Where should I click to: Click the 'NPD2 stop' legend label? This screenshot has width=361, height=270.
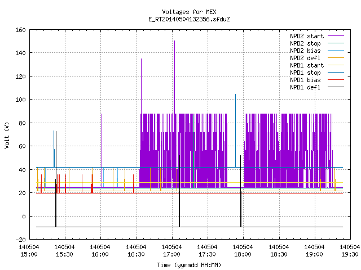pos(305,43)
